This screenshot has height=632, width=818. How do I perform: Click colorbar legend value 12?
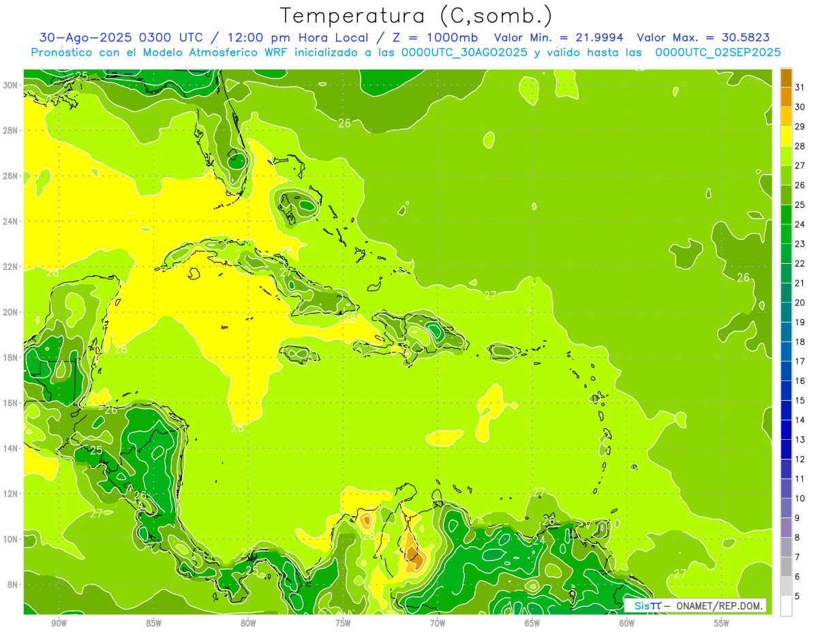pyautogui.click(x=800, y=459)
